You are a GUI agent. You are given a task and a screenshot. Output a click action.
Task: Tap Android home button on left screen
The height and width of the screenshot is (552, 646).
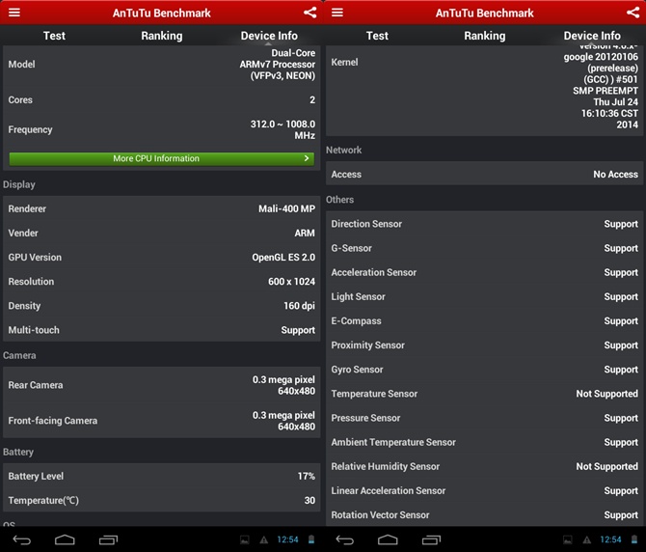tap(66, 539)
